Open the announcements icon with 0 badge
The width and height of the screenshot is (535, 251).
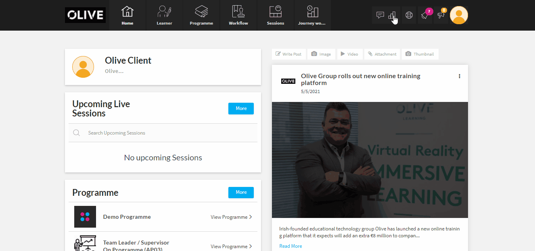tap(440, 15)
